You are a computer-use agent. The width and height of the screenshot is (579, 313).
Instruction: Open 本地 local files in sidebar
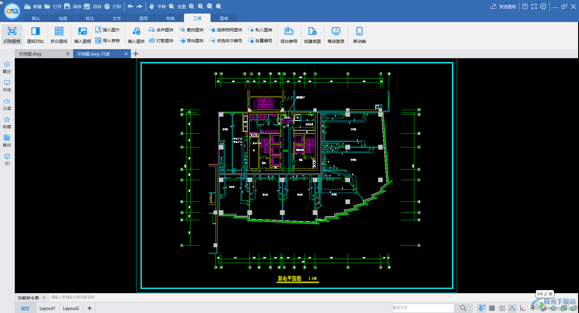pos(7,86)
